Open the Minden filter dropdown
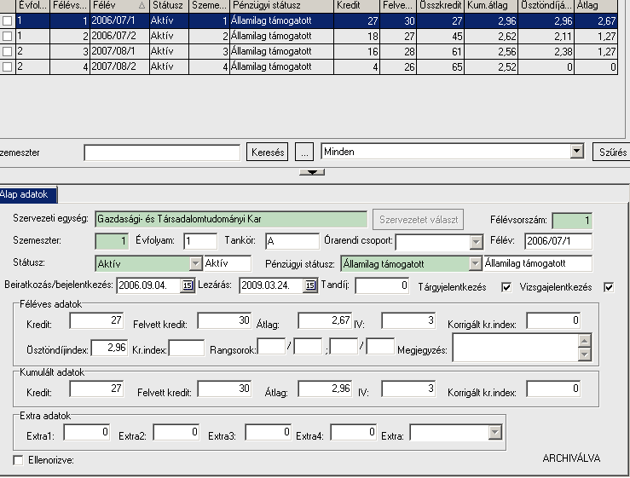 tap(576, 152)
